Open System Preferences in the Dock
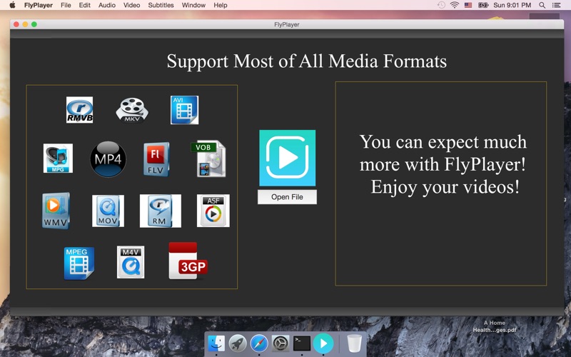The width and height of the screenshot is (571, 357). point(281,343)
